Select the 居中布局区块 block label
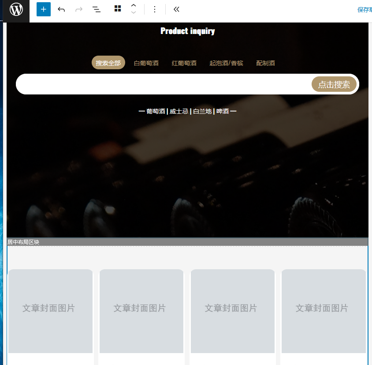This screenshot has height=365, width=372. (23, 242)
